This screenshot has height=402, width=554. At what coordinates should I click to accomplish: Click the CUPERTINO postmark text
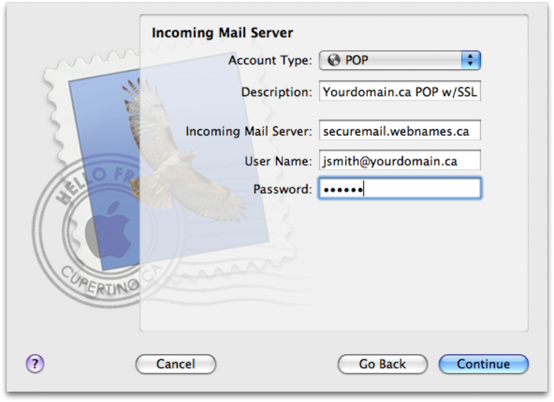pos(103,282)
